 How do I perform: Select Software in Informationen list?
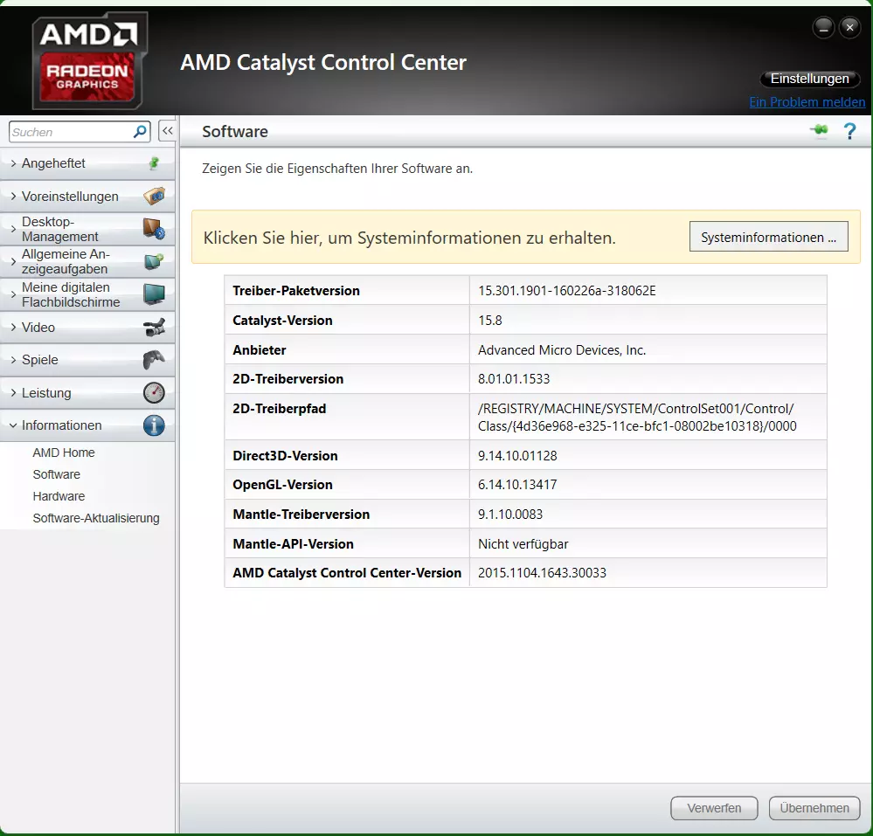tap(56, 474)
